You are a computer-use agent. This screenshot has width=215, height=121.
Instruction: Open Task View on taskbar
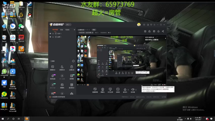click(x=19, y=119)
